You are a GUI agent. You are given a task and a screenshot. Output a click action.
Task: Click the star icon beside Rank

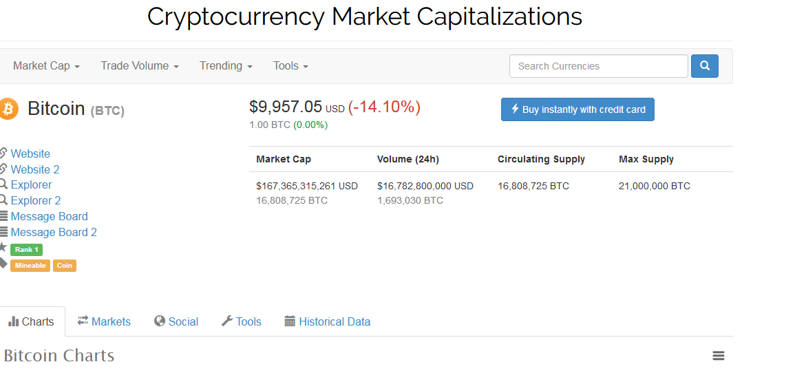pyautogui.click(x=3, y=247)
